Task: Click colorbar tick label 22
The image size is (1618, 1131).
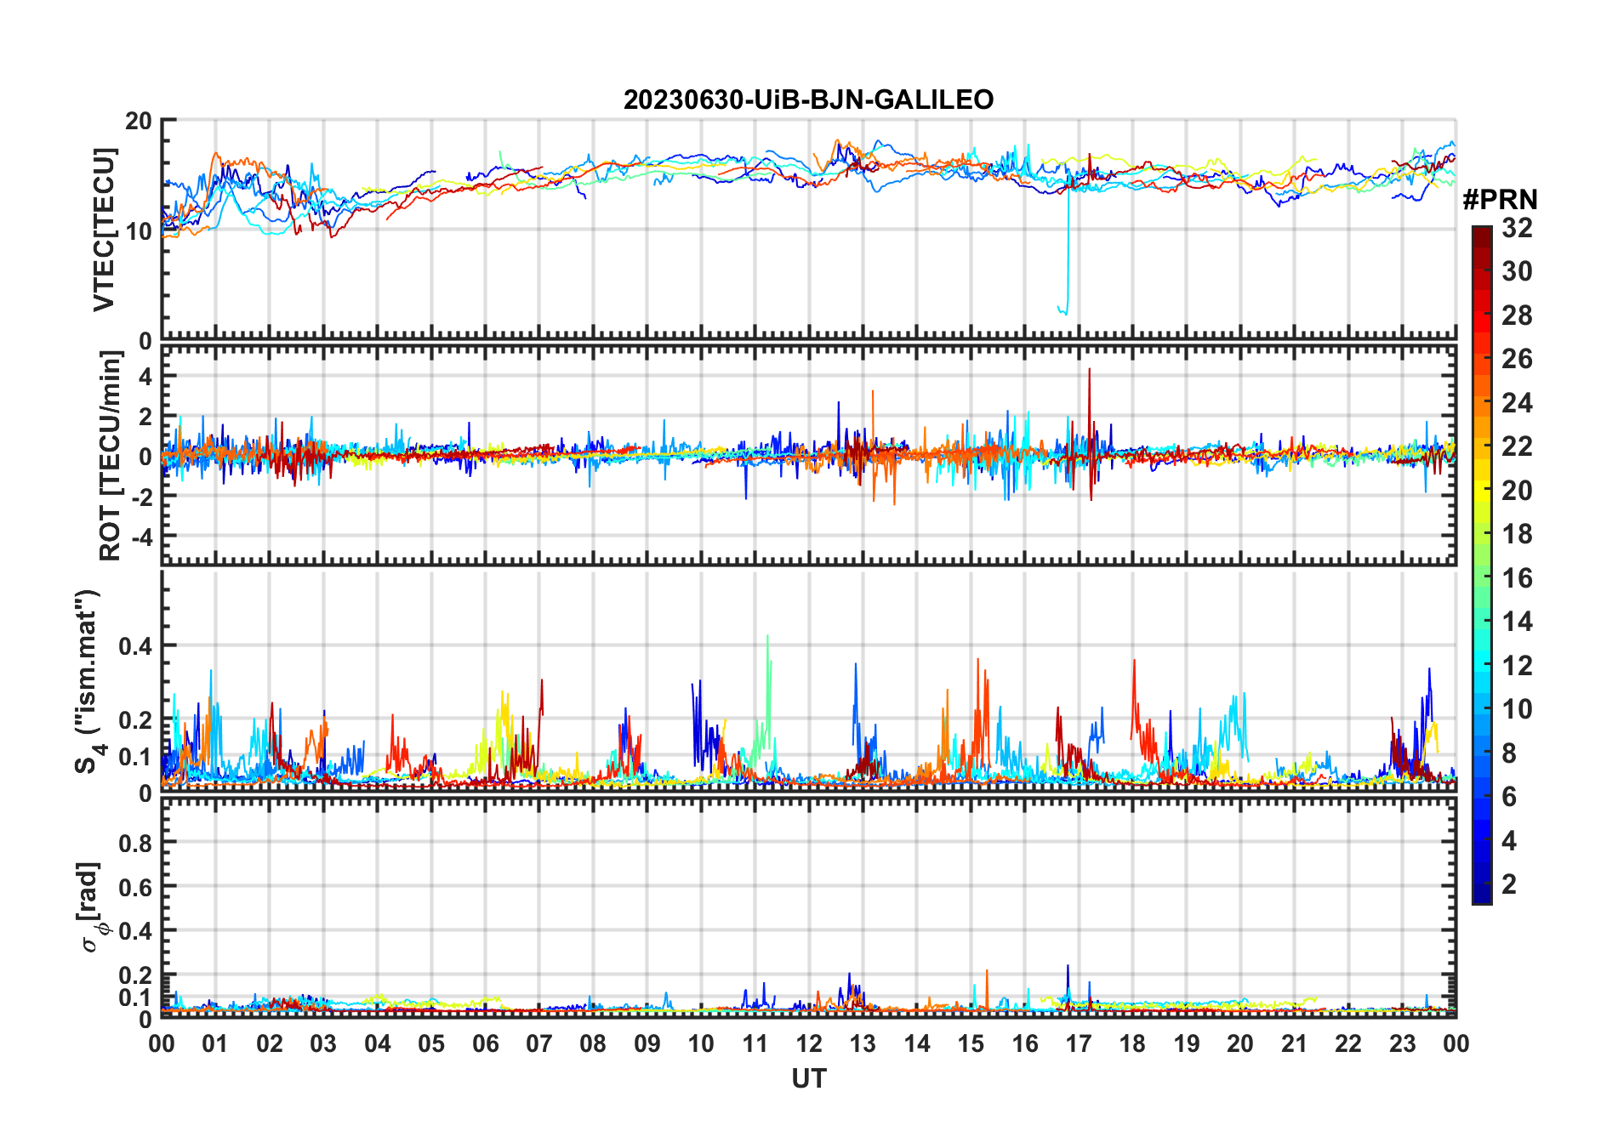Action: coord(1517,446)
